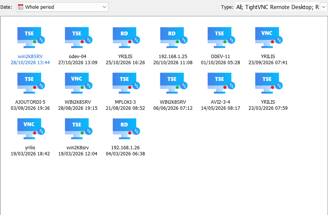This screenshot has width=328, height=215.
Task: Select the WIN2K8SRV VNC icon dated 28/08/2026
Action: click(78, 83)
